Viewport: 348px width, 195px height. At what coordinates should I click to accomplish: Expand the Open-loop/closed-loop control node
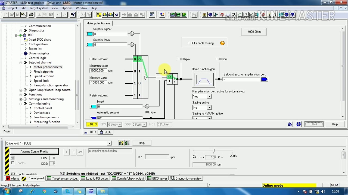tap(21, 90)
